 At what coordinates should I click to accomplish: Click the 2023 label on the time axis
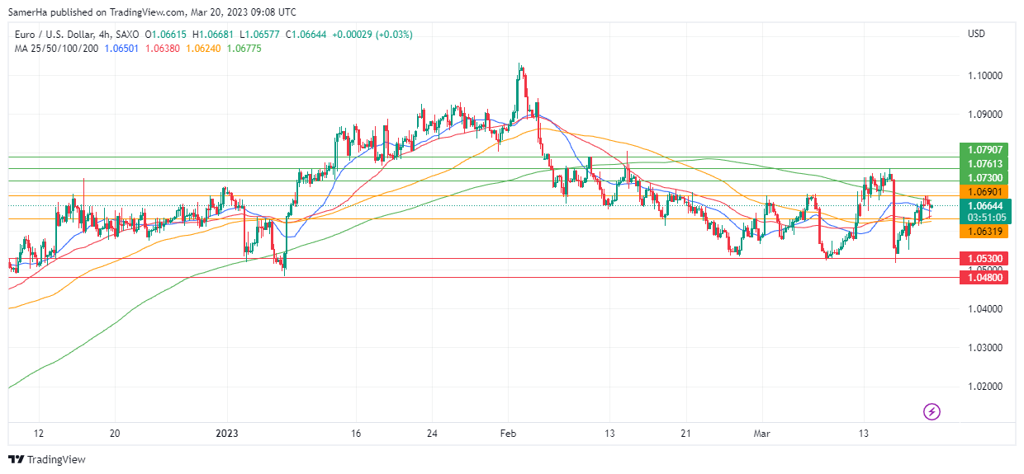tap(226, 434)
